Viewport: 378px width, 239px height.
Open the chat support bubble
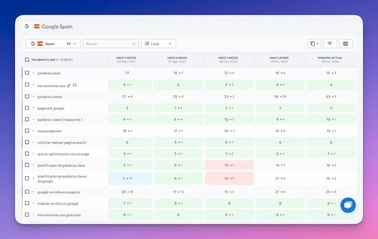tap(348, 205)
